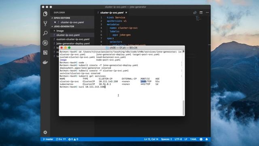Open the Debug view
Screen dimensions: 259x146
(45, 43)
